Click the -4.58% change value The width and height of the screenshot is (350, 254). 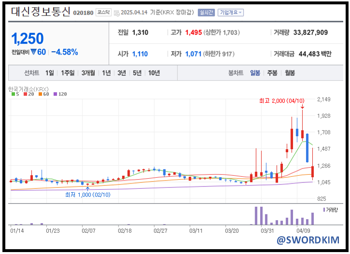coord(65,52)
